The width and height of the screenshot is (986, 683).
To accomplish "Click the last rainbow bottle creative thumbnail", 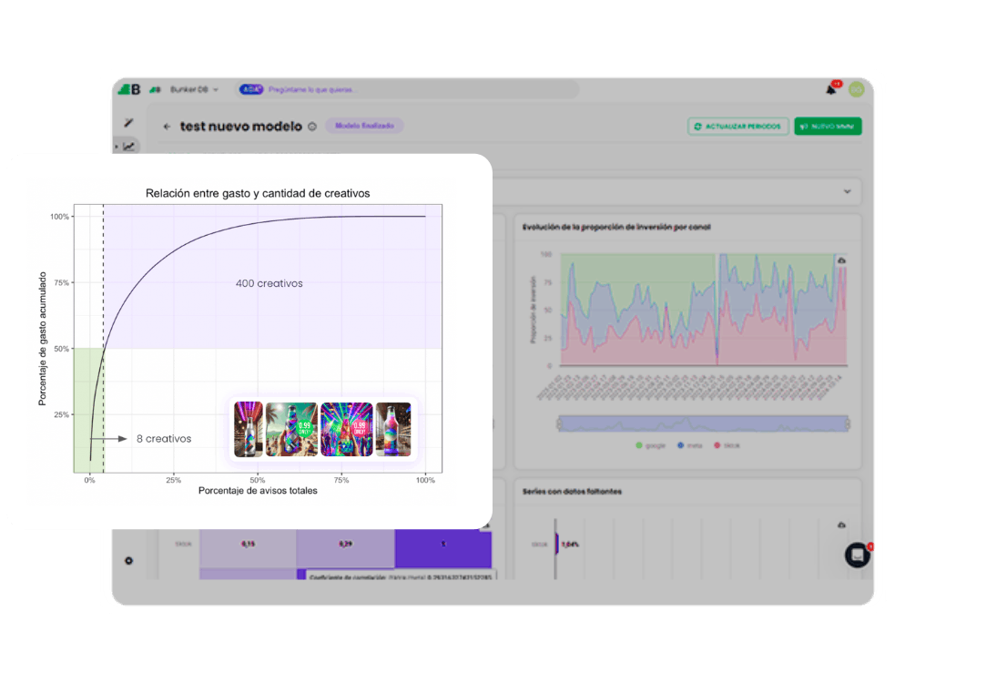I will (x=393, y=430).
